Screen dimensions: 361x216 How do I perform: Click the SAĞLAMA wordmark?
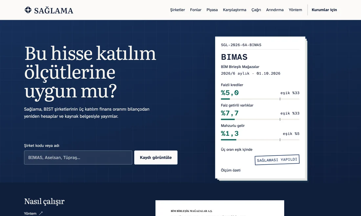click(x=53, y=10)
